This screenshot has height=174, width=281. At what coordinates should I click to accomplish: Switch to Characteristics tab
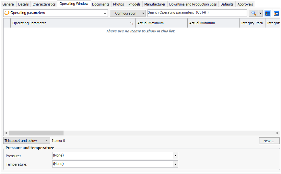44,4
